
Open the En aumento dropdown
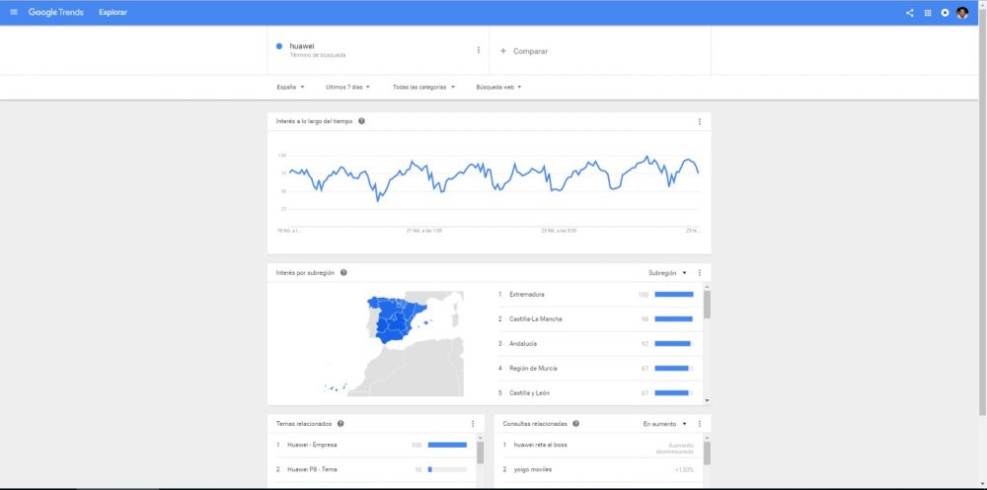[664, 424]
